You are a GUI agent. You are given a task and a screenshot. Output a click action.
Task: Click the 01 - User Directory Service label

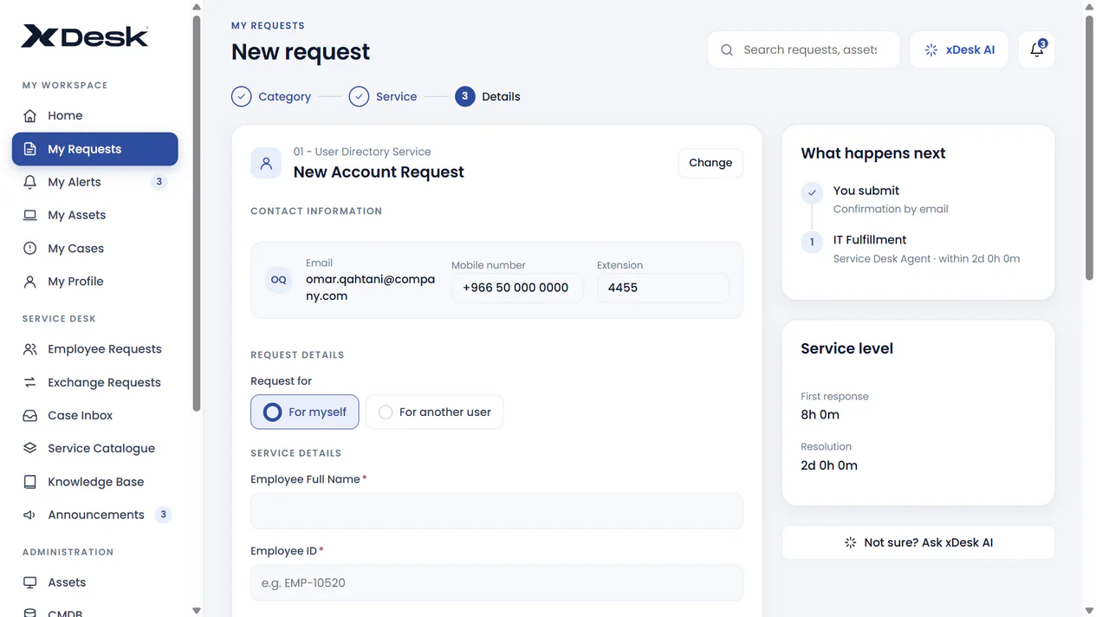[362, 152]
